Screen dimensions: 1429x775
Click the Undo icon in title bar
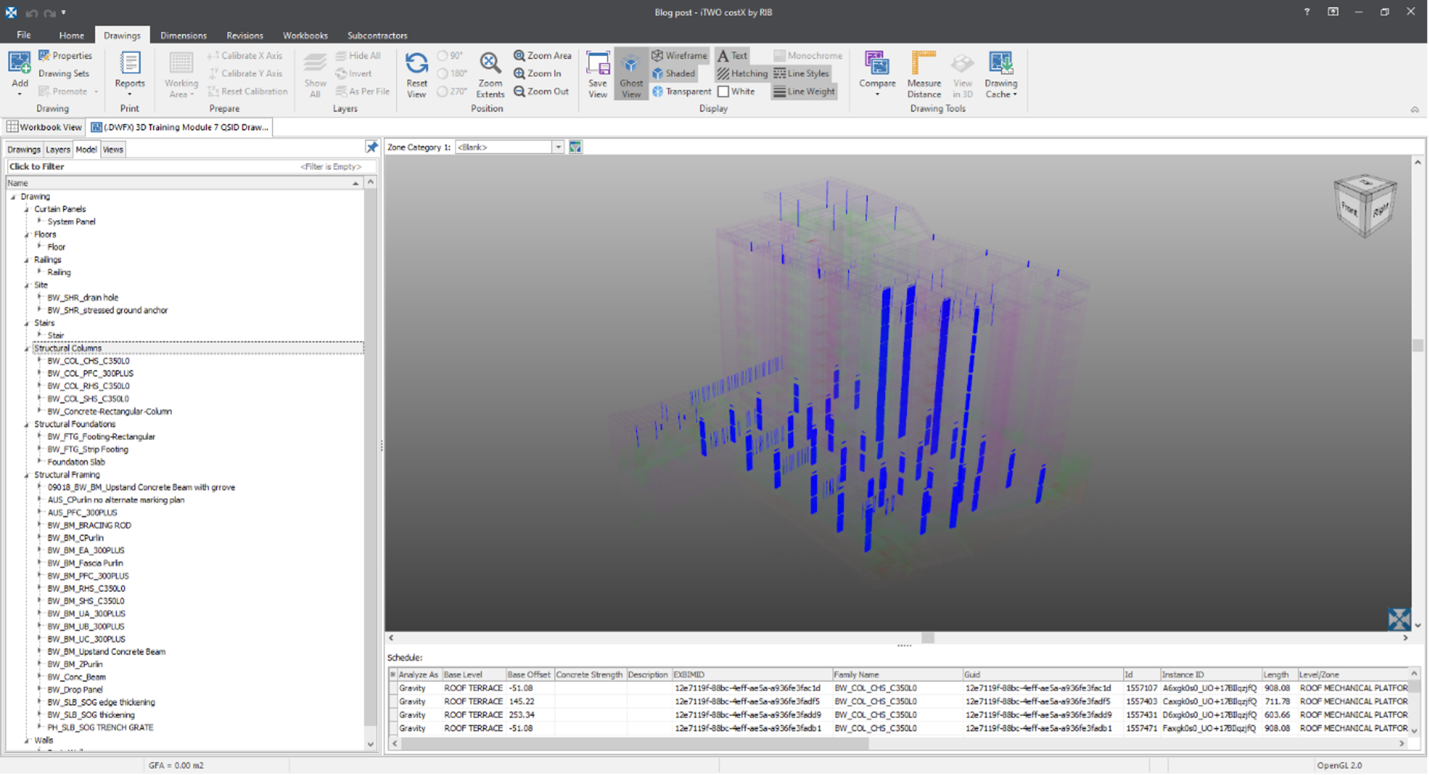(x=32, y=12)
